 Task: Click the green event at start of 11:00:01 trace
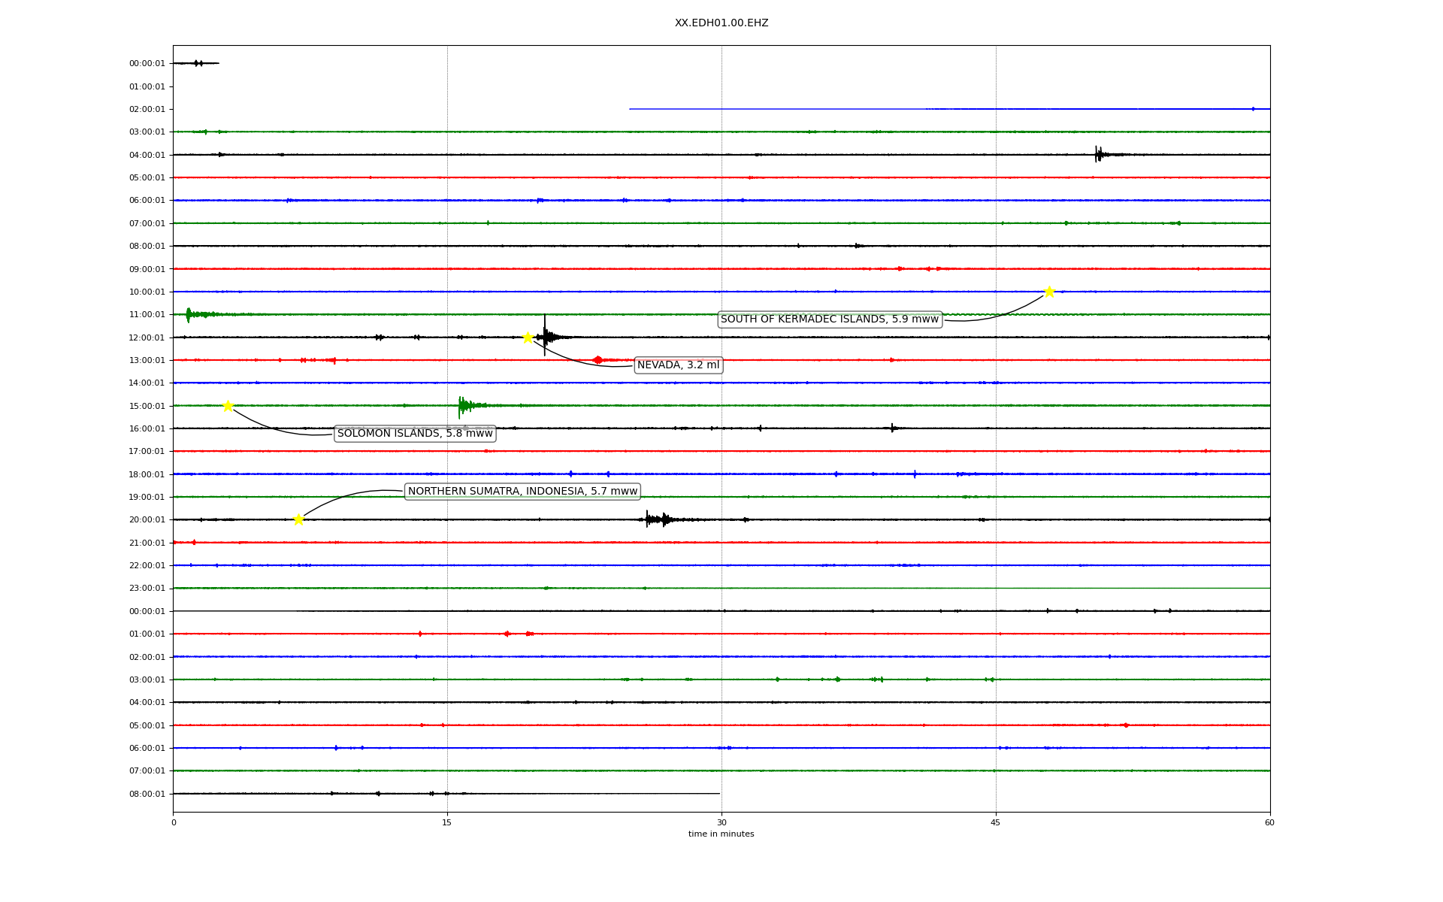pyautogui.click(x=189, y=314)
